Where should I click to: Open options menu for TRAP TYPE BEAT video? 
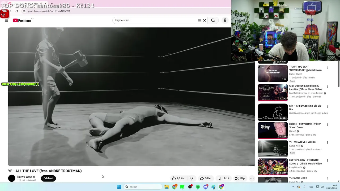pos(328,67)
